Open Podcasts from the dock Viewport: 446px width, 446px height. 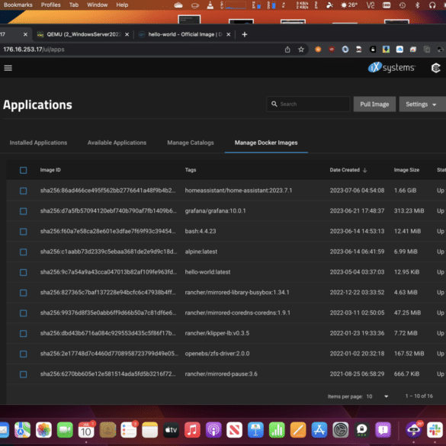click(213, 430)
